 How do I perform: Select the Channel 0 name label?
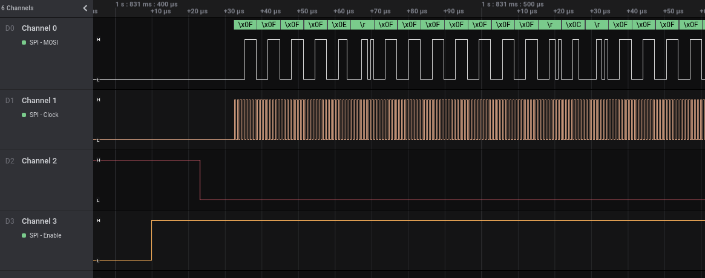(39, 28)
